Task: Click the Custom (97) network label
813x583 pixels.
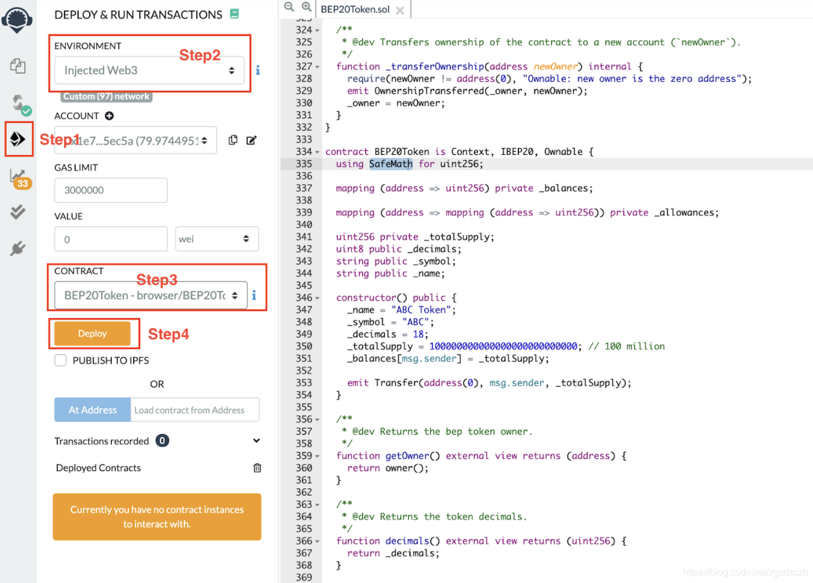Action: pos(107,96)
